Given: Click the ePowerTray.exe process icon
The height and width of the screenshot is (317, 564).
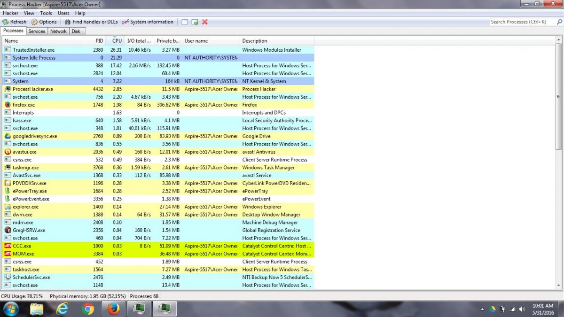Looking at the screenshot, I should tap(8, 191).
